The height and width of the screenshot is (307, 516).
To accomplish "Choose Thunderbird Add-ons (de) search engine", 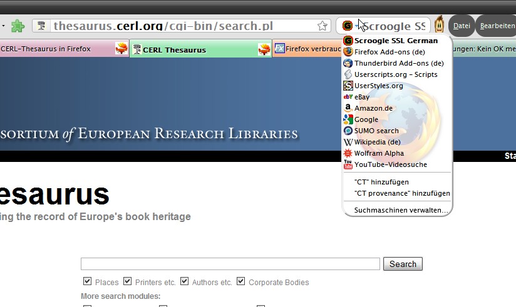I will (397, 63).
